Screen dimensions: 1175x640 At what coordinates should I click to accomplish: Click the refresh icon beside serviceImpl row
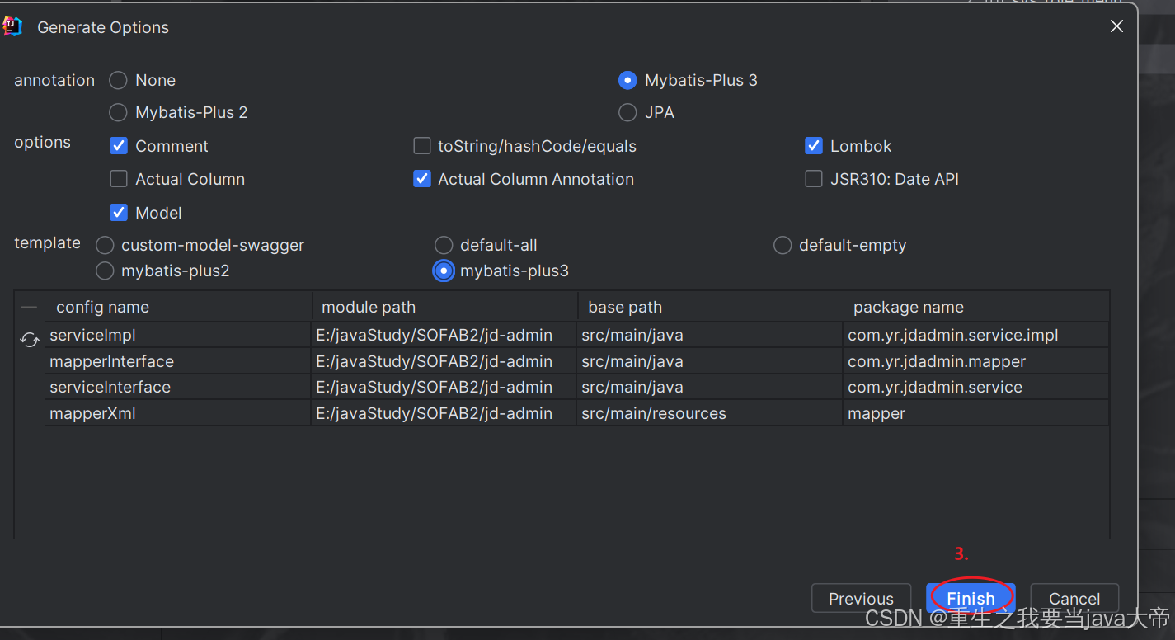tap(30, 340)
